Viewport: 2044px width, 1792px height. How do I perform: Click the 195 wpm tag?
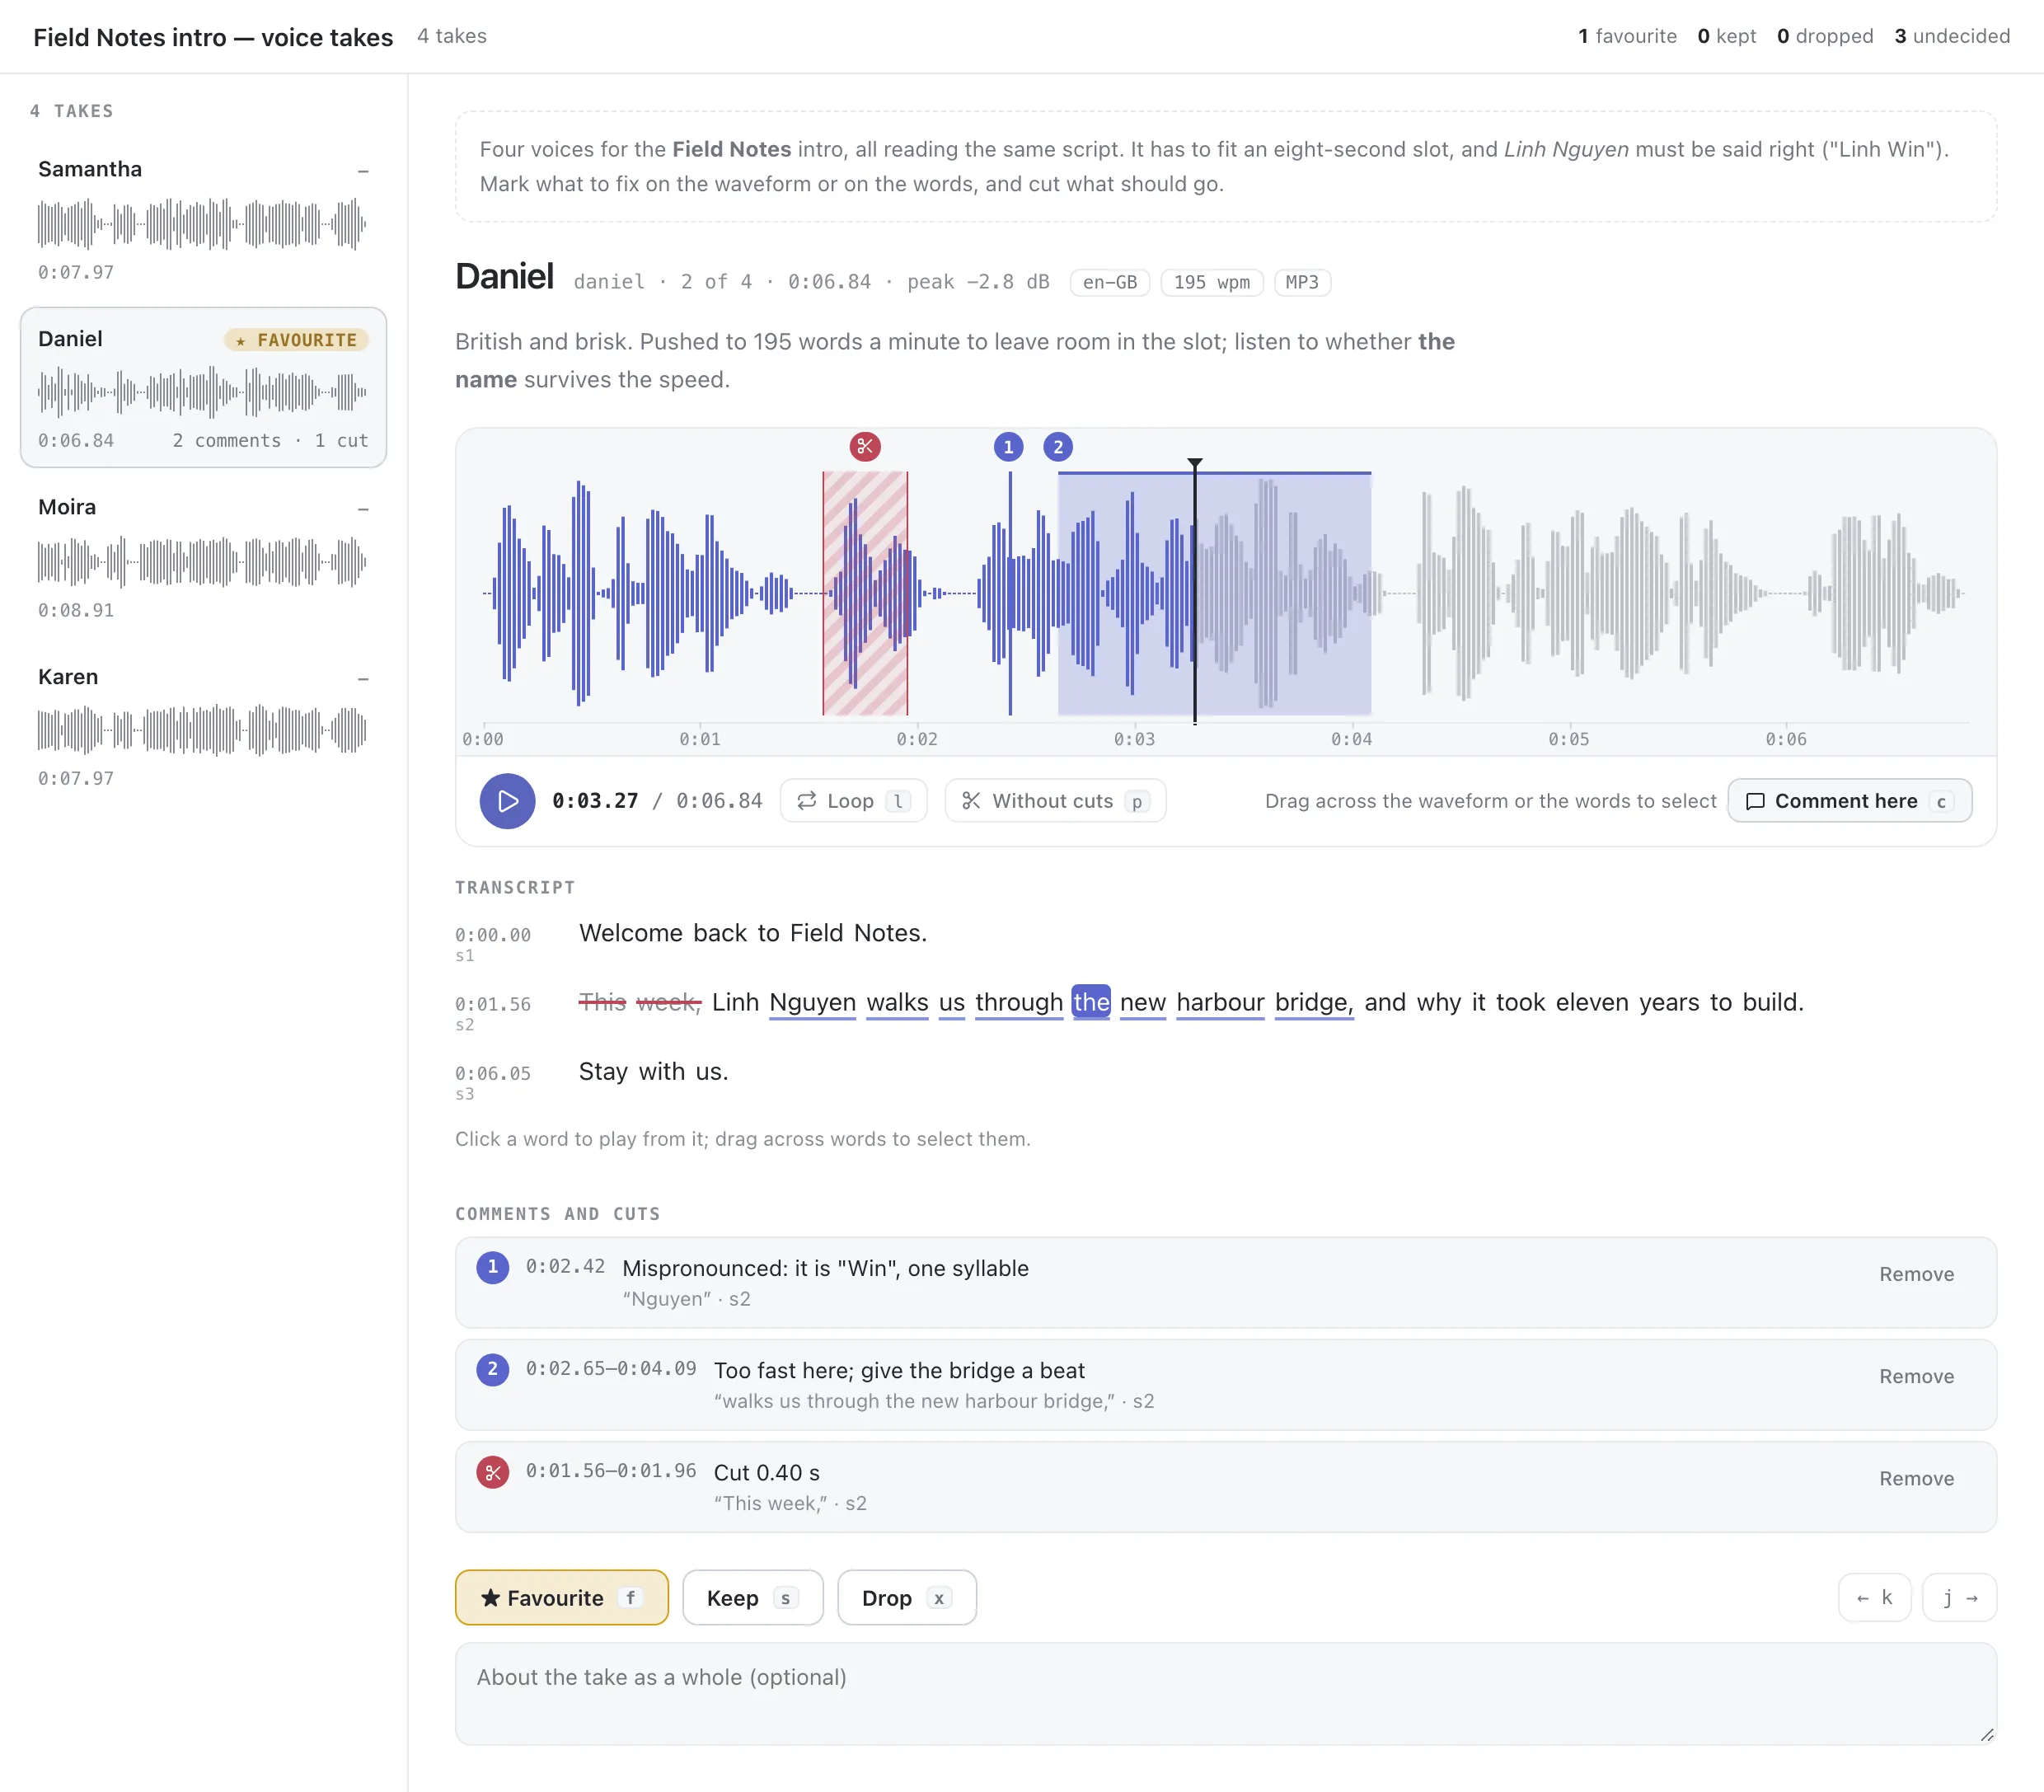(1211, 282)
